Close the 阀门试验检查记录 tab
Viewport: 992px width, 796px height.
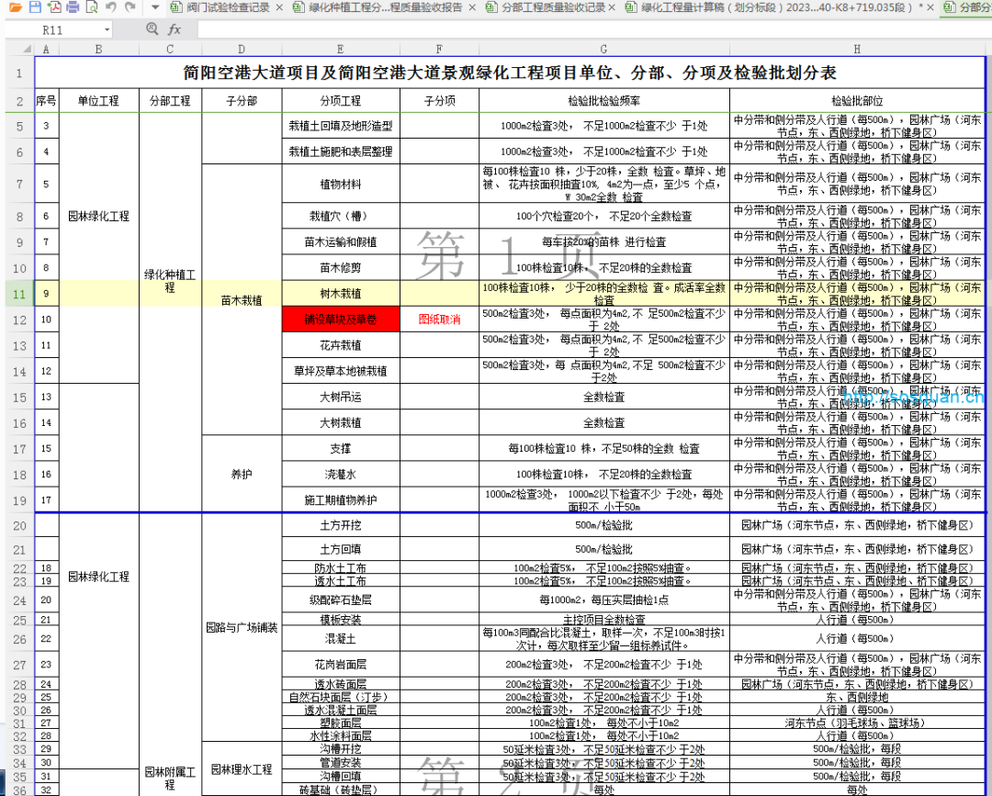pyautogui.click(x=279, y=7)
